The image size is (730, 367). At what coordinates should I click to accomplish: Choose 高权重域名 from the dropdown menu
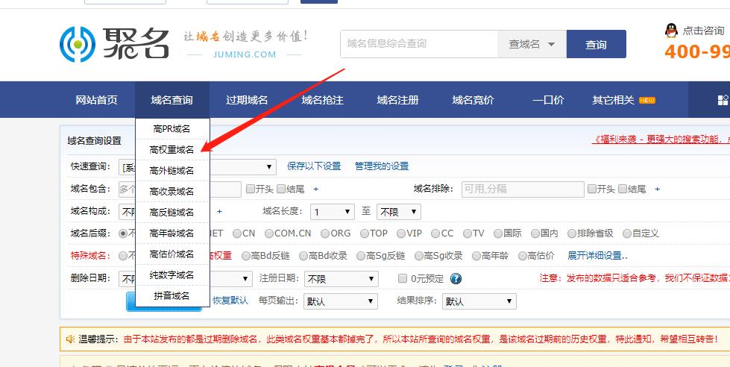[172, 150]
